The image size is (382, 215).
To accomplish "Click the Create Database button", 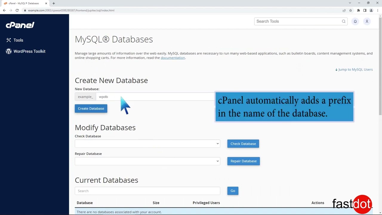I will click(91, 108).
